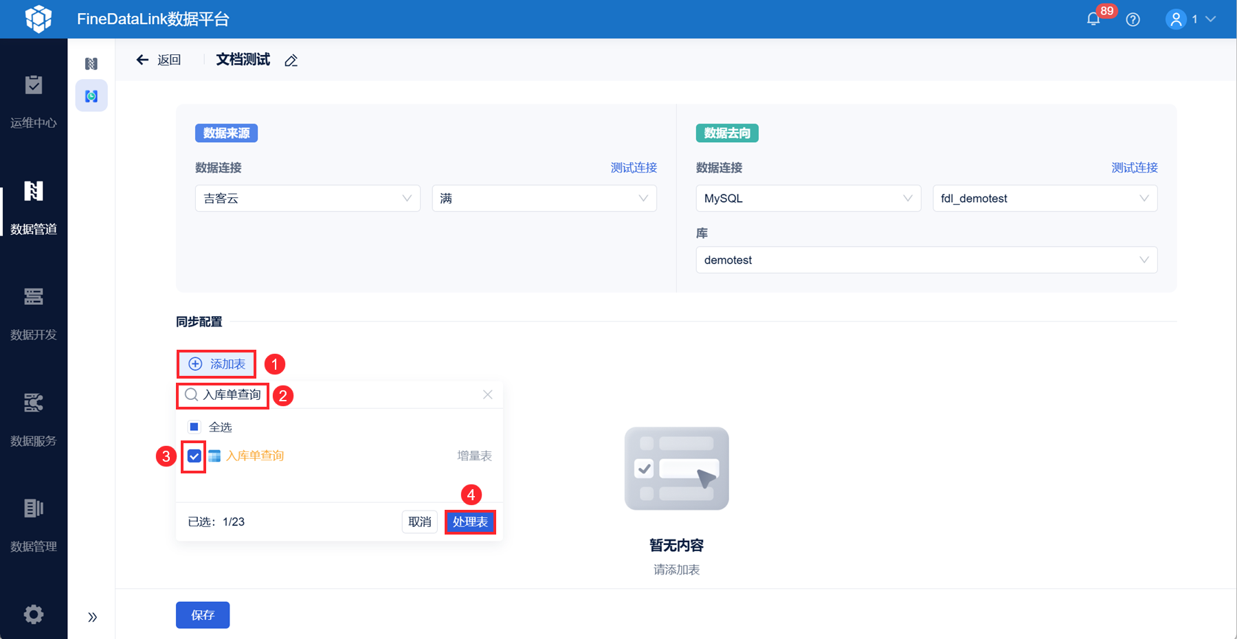Expand the fdl_demotest connection dropdown
Viewport: 1237px width, 639px height.
tap(1045, 198)
